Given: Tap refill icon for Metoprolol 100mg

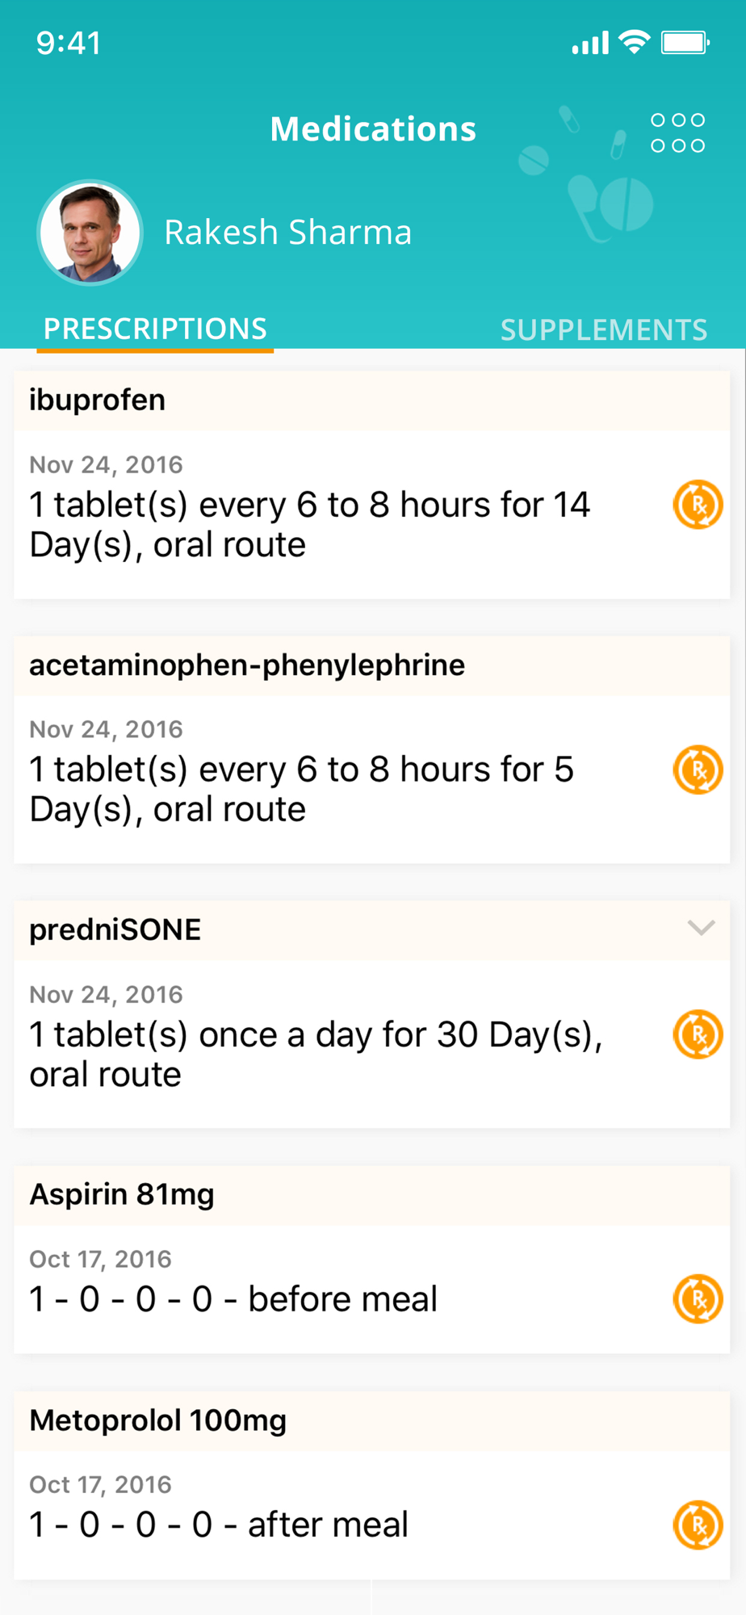Looking at the screenshot, I should [698, 1525].
